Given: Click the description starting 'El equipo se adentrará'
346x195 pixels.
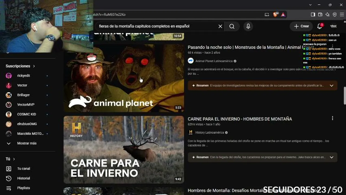Looking at the screenshot, I should tap(262, 71).
